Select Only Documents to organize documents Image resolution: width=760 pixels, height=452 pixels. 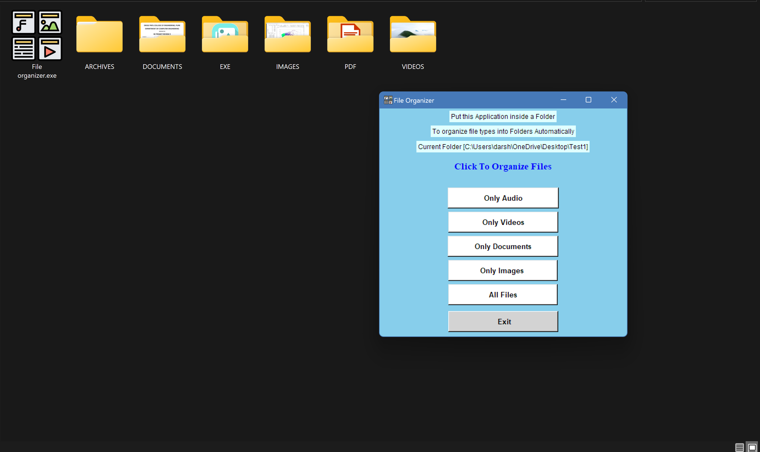pos(502,246)
